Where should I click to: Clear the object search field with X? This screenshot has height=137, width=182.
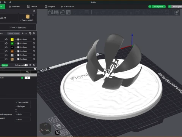tap(35, 68)
